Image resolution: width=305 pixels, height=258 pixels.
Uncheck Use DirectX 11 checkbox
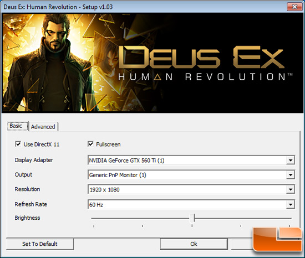(18, 144)
